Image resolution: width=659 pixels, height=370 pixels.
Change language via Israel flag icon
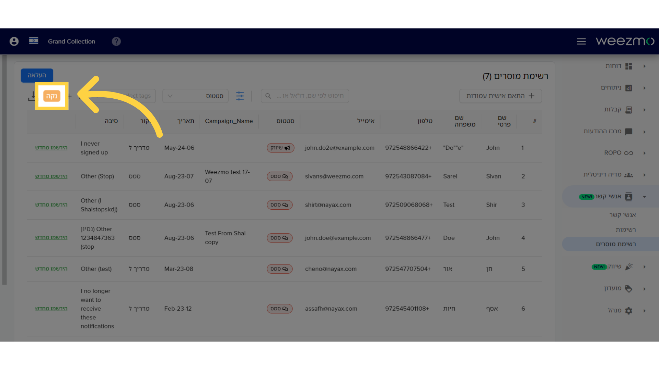34,41
